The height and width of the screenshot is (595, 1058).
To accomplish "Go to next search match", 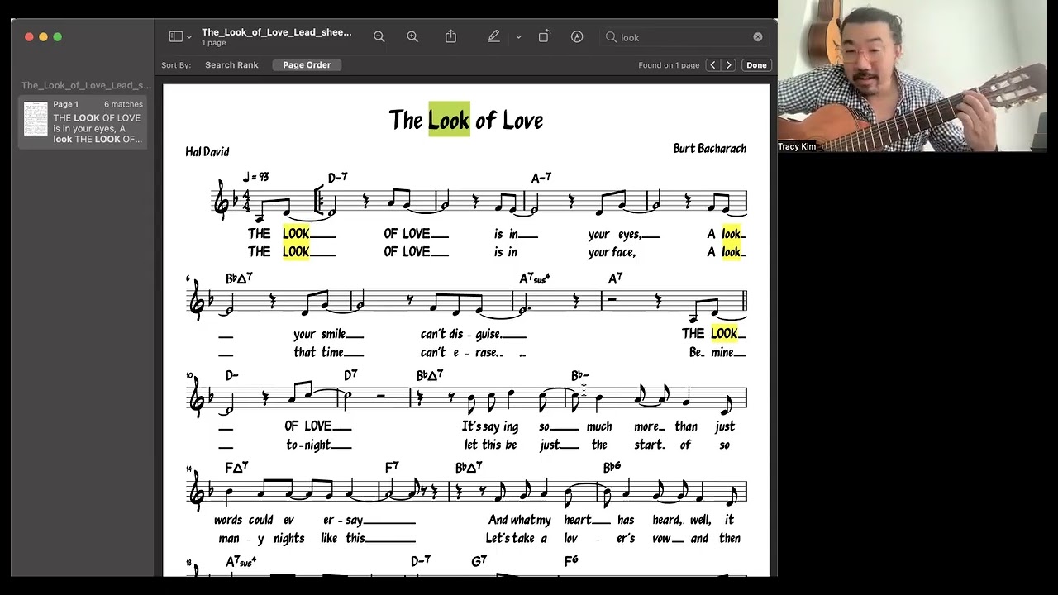I will click(728, 64).
